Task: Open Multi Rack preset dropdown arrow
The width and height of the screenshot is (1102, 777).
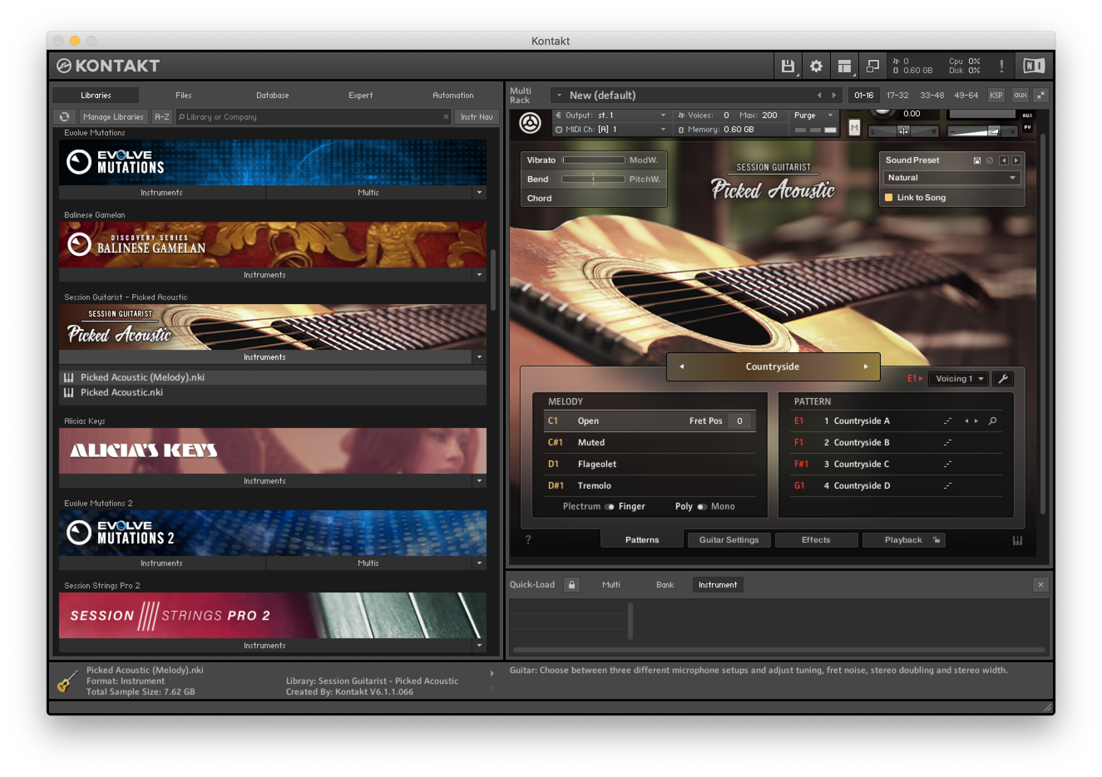Action: point(559,96)
